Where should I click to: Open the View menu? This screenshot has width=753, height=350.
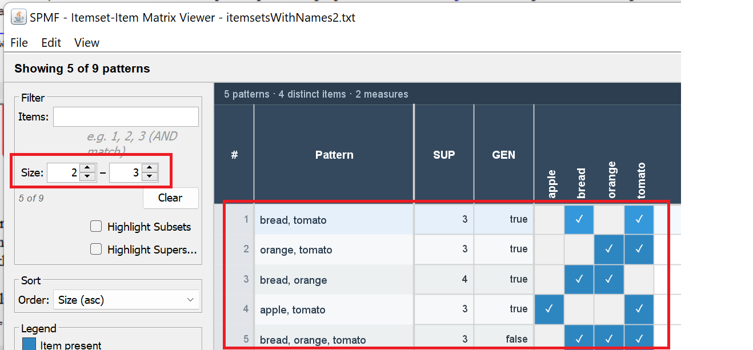pyautogui.click(x=86, y=42)
